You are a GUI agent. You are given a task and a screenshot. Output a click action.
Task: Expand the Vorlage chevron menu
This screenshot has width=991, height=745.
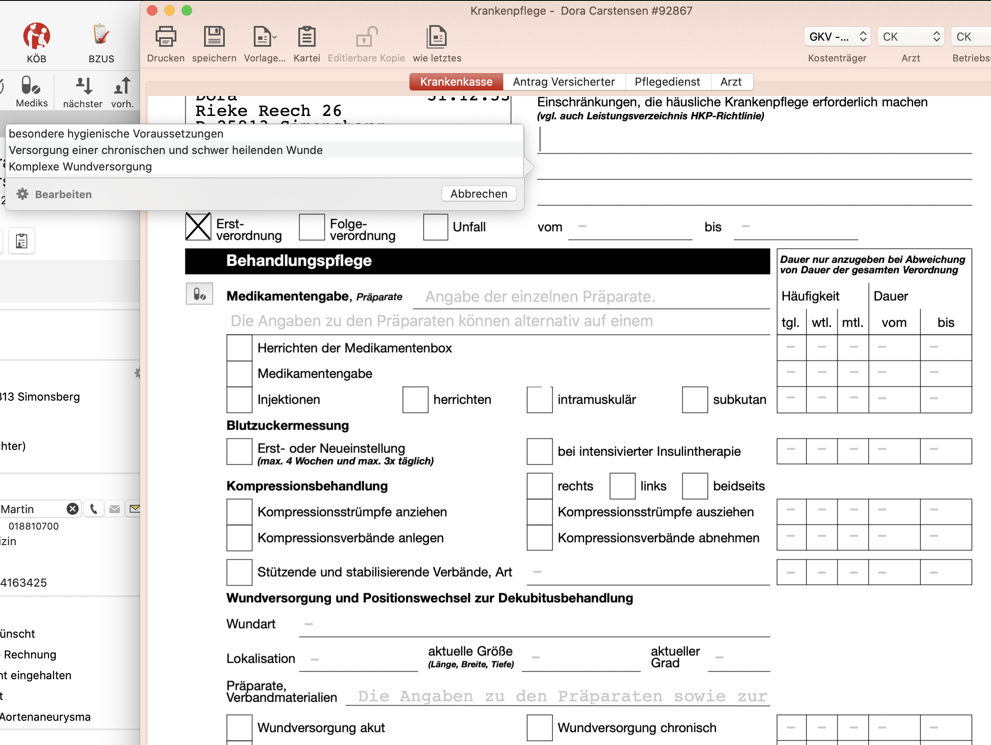pos(275,38)
